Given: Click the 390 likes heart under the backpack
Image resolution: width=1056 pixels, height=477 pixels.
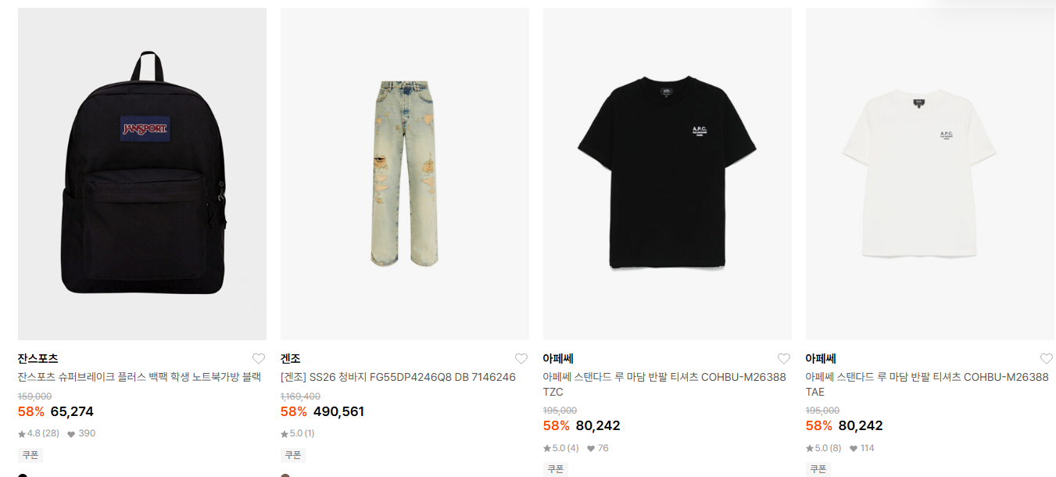Looking at the screenshot, I should click(81, 433).
